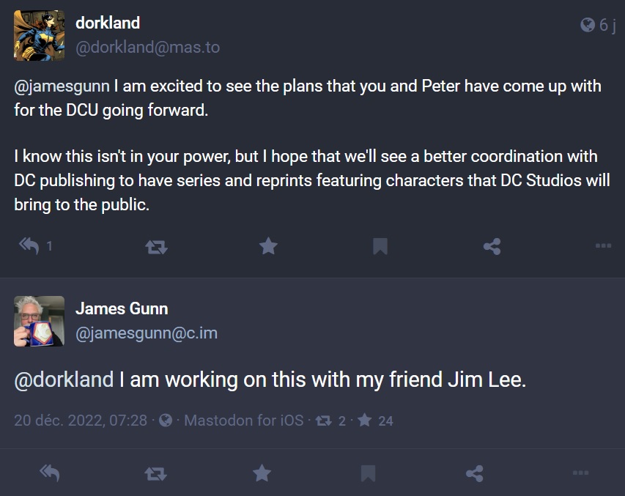Favourite dorkland's post with star
Viewport: 625px width, 496px height.
click(268, 246)
